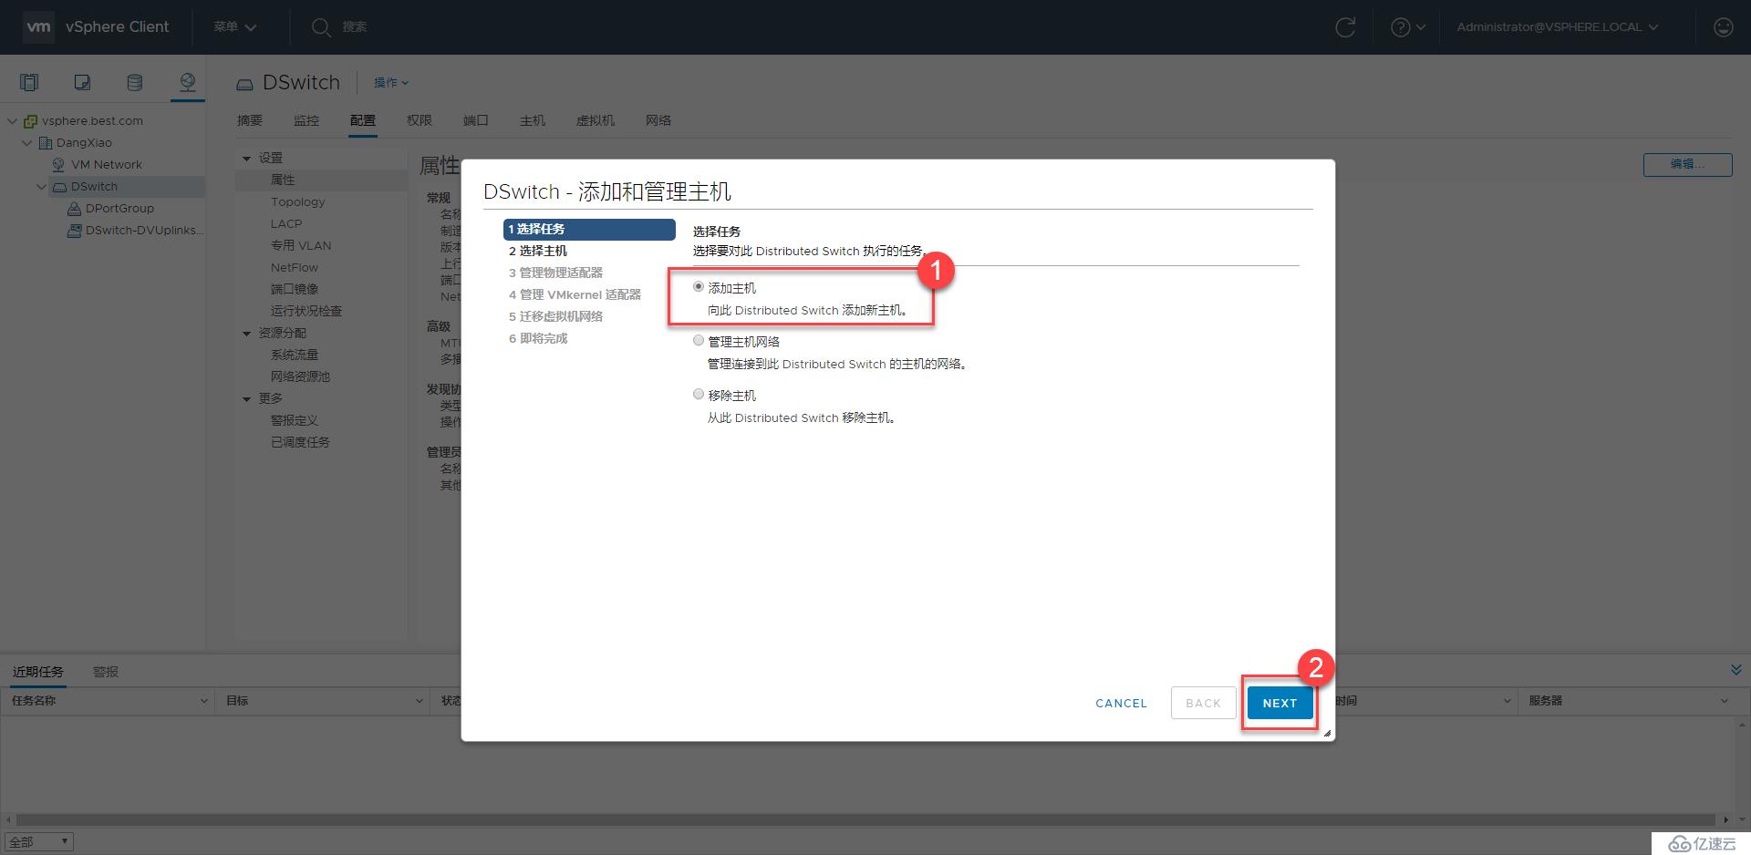1751x855 pixels.
Task: Switch to the 端口 tab
Action: click(476, 120)
